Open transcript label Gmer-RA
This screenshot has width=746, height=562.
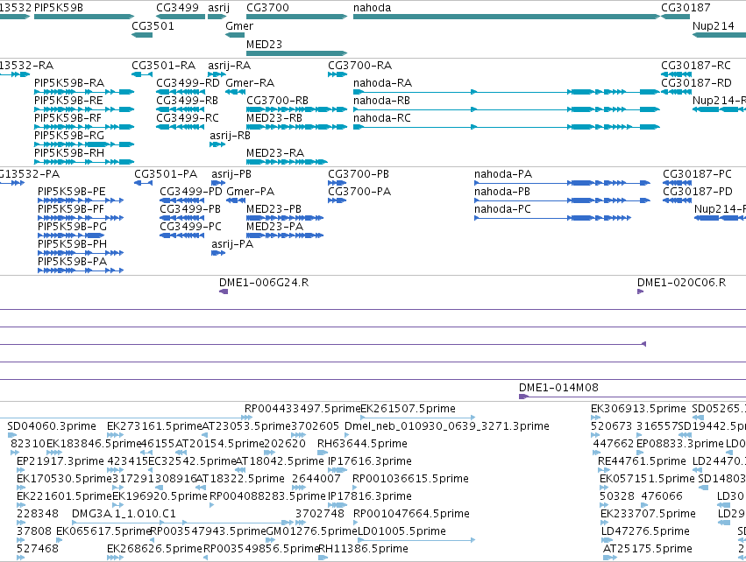tap(250, 83)
